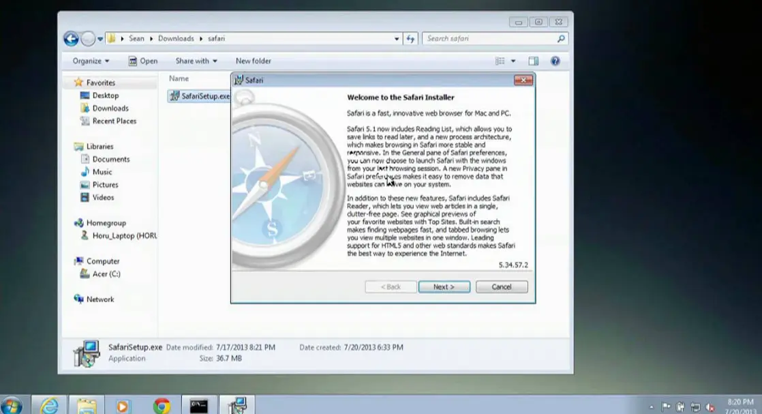
Task: Click Open in the Explorer toolbar
Action: pyautogui.click(x=143, y=61)
